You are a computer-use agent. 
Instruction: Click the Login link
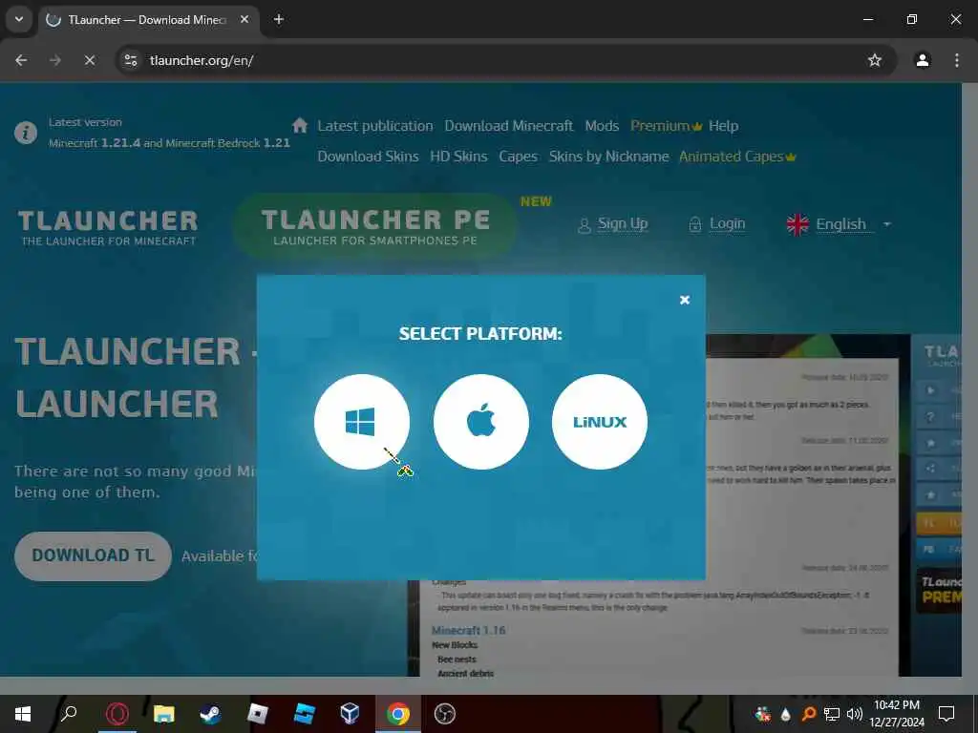click(x=718, y=223)
